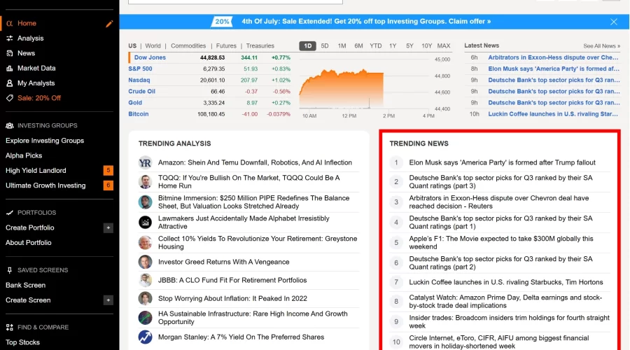Click the pencil edit icon beside Home

click(x=109, y=24)
